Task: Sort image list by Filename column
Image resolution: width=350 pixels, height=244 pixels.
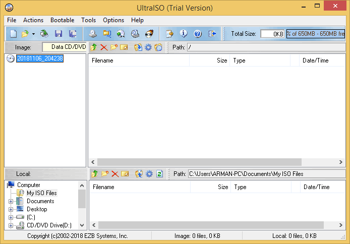Action: [139, 60]
